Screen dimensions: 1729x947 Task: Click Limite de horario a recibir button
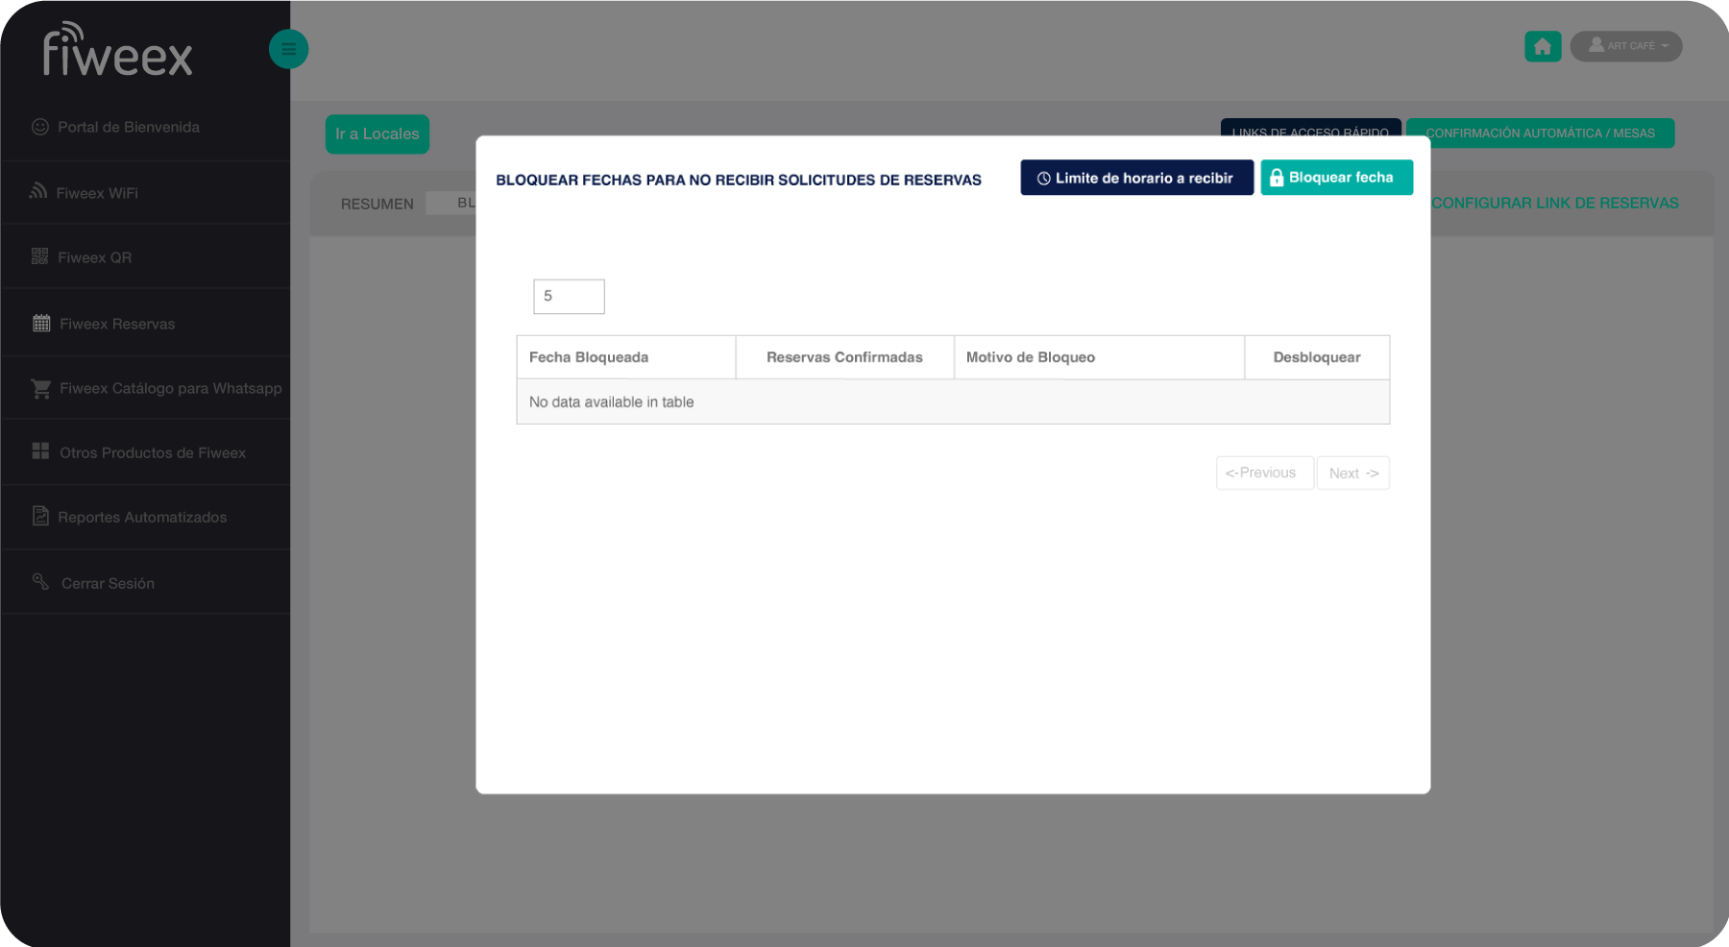click(1135, 178)
